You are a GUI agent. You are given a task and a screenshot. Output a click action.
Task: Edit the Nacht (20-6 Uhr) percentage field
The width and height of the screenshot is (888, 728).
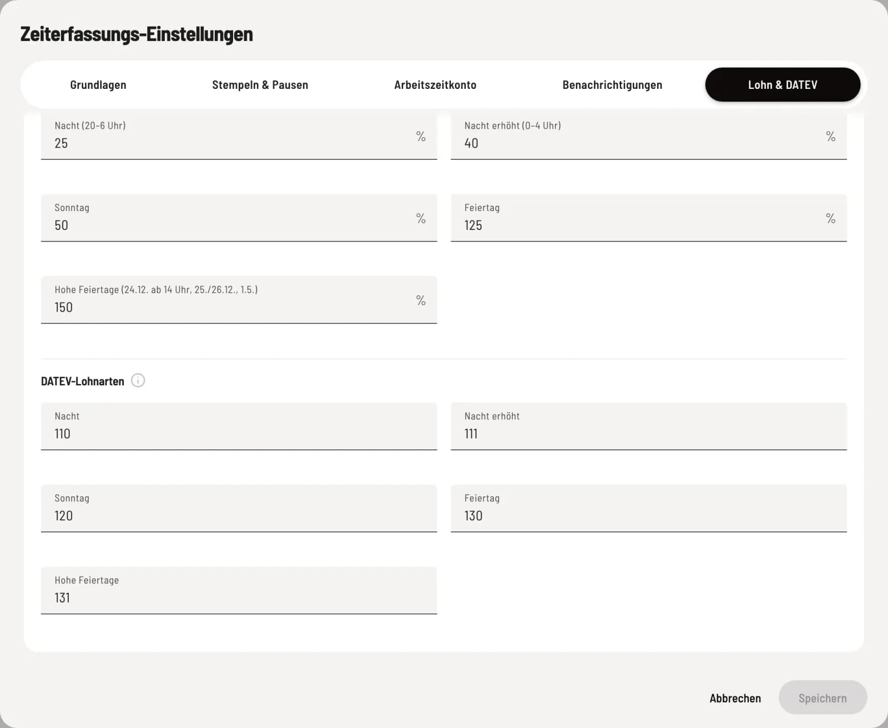coord(239,136)
